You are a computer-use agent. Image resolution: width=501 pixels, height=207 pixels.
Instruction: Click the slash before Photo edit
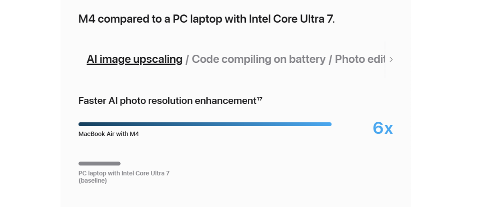(x=330, y=60)
